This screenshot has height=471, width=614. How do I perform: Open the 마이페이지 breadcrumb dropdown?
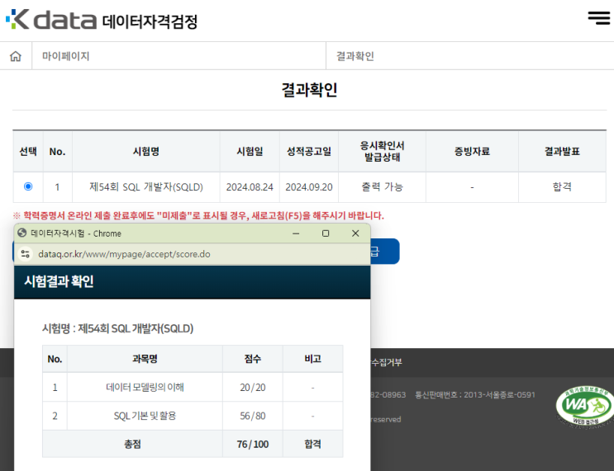coord(179,56)
